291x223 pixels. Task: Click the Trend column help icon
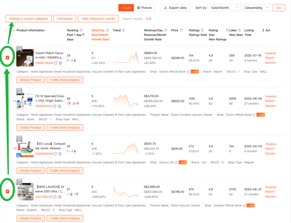point(123,30)
